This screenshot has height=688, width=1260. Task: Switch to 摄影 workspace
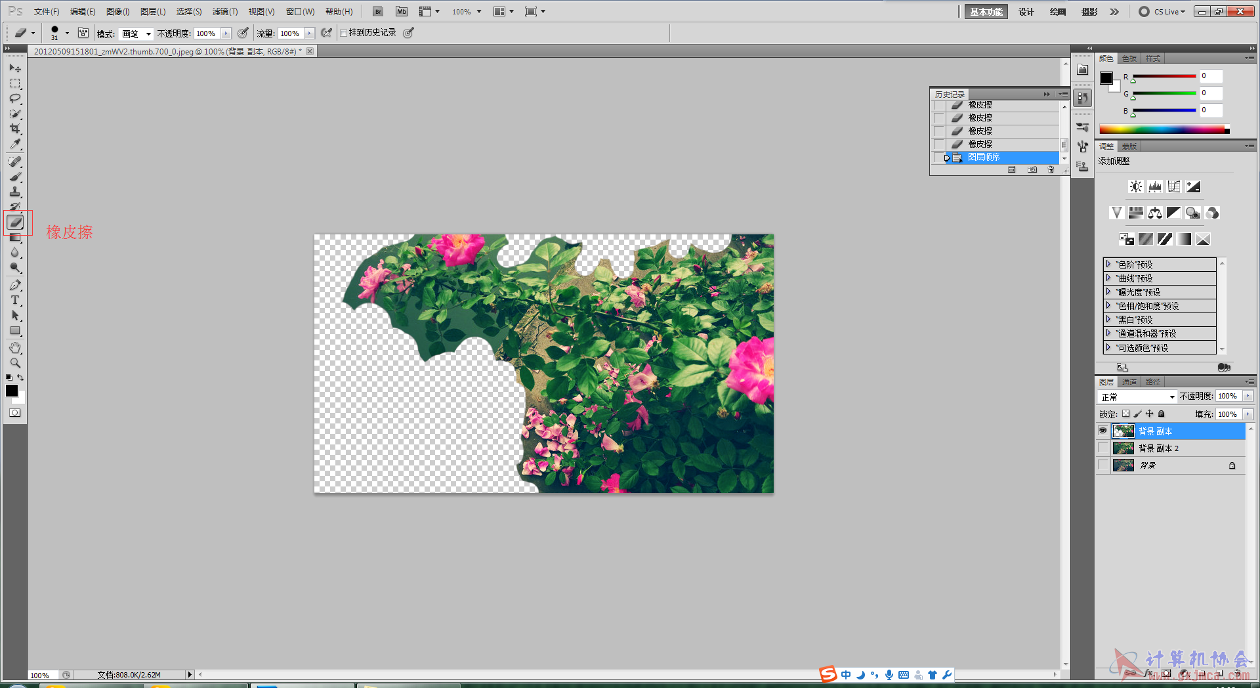pyautogui.click(x=1089, y=12)
